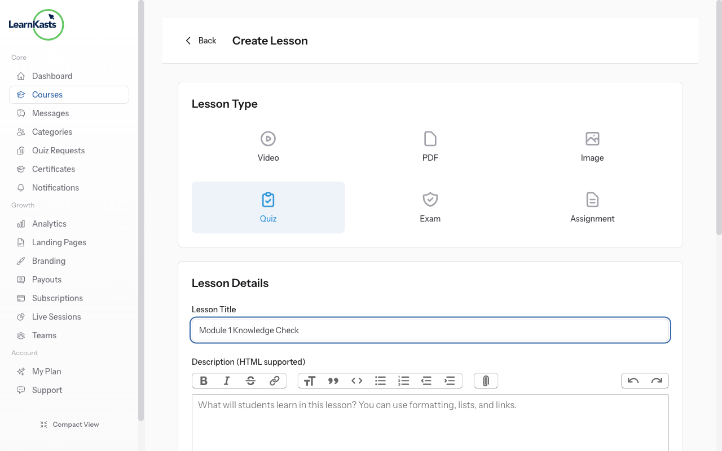Undo the last description edit
Viewport: 722px width, 451px height.
pyautogui.click(x=633, y=381)
